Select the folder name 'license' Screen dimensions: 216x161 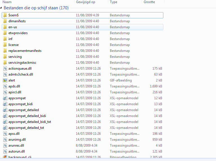pyautogui.click(x=14, y=45)
